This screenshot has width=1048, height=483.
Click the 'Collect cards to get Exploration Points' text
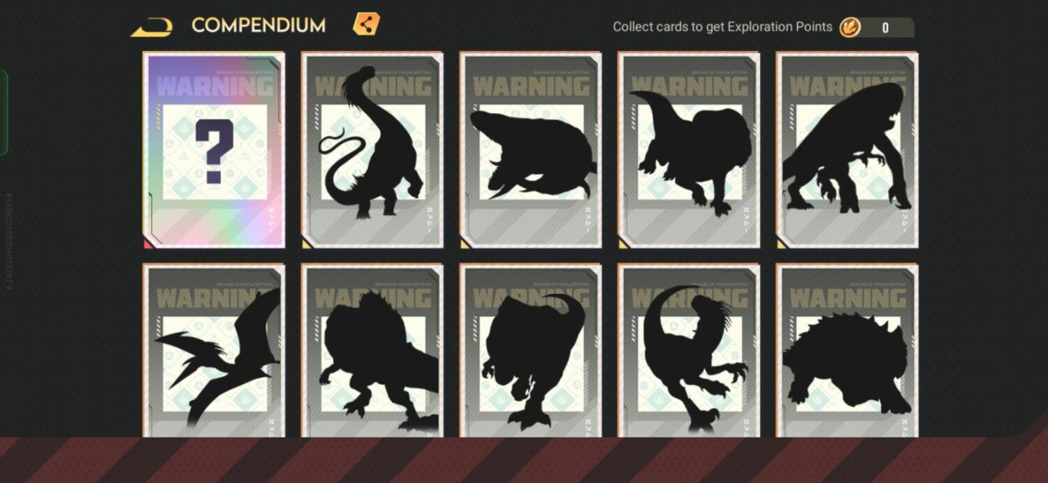pos(722,27)
